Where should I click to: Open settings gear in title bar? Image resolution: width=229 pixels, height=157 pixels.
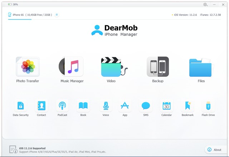(205, 4)
